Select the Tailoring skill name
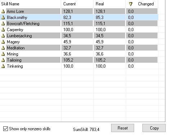Image resolution: width=169 pixels, height=136 pixels. pos(14,60)
